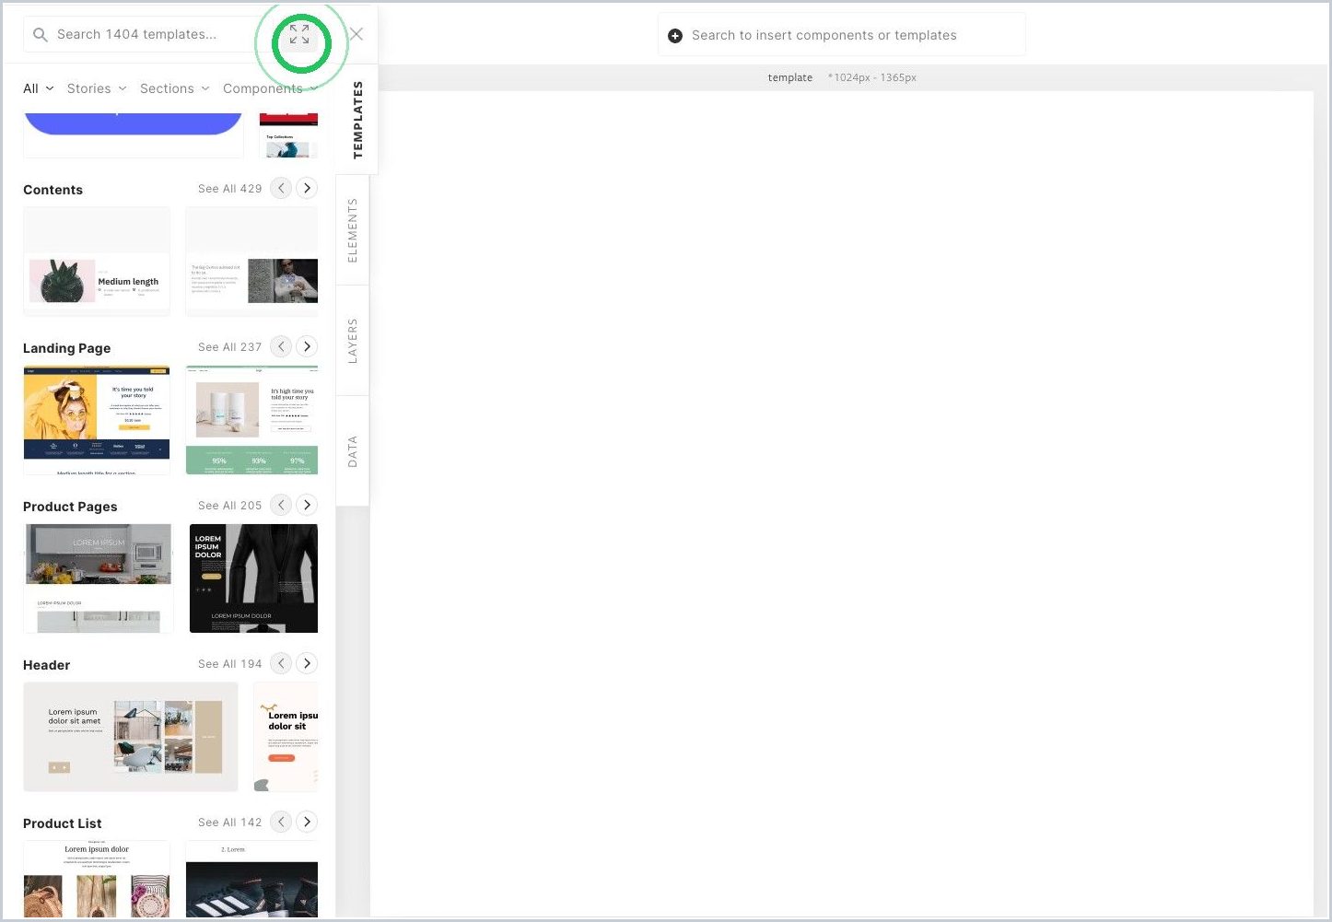Screen dimensions: 1332x922
Task: Select the sneaker product list template
Action: (x=251, y=879)
